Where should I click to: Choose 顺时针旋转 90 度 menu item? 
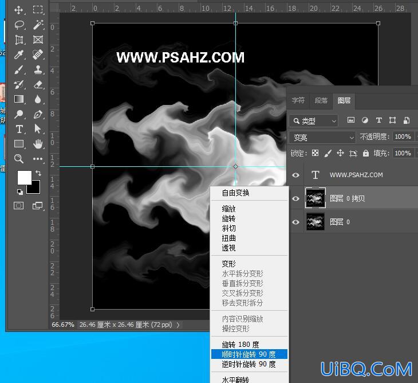coord(249,354)
